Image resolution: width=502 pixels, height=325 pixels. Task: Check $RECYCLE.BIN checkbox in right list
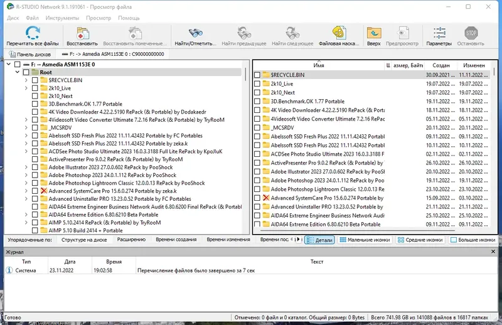tap(257, 75)
